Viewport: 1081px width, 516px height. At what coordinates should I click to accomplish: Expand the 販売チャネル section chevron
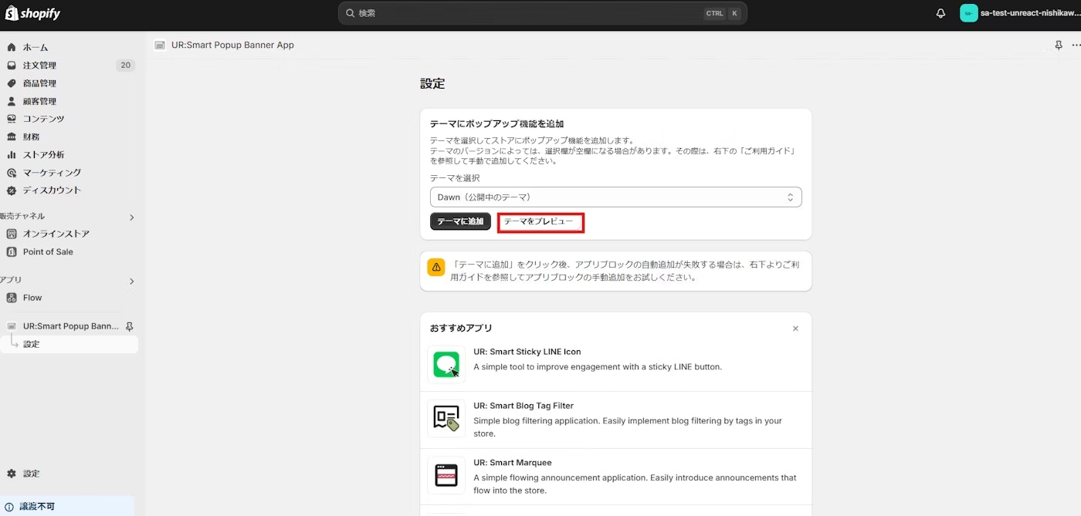pos(131,218)
